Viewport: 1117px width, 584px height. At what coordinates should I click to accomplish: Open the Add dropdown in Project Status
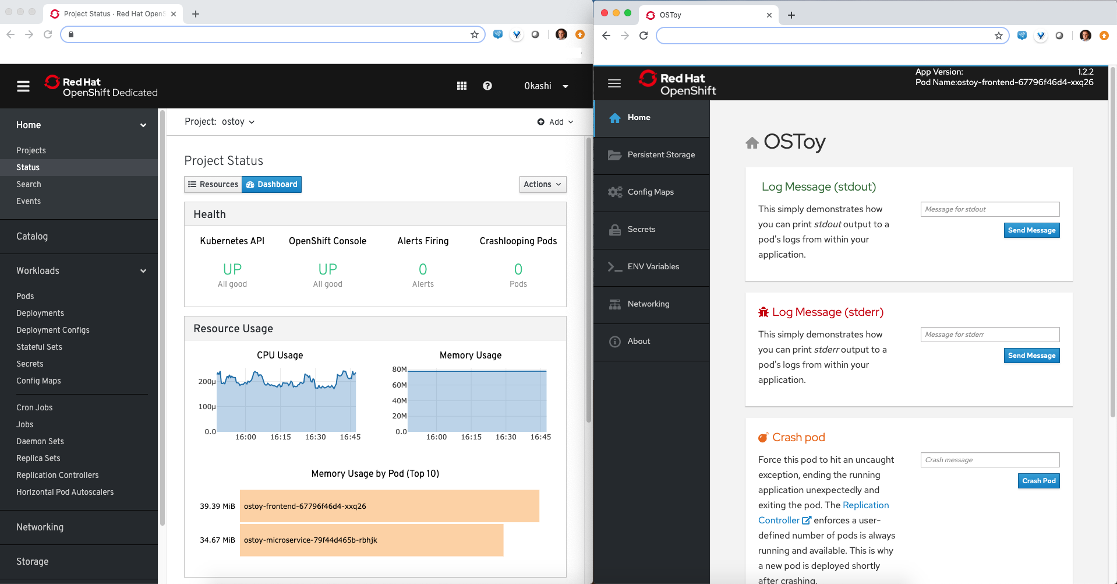556,122
